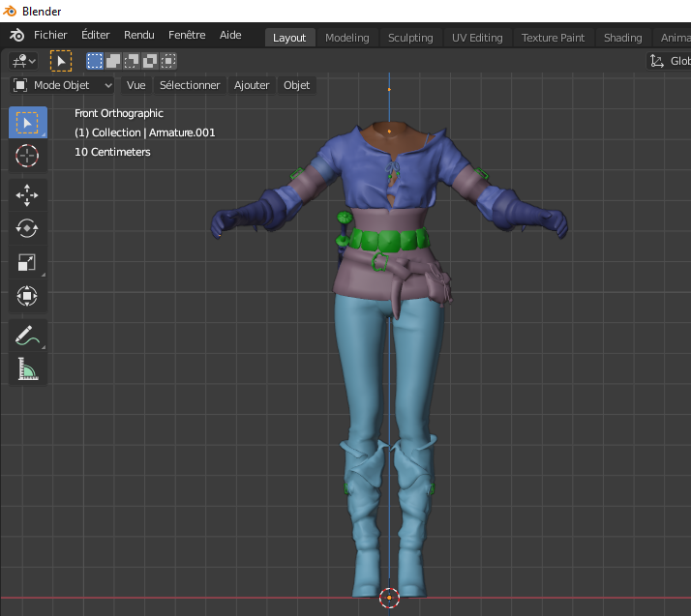The width and height of the screenshot is (691, 616).
Task: Open the Éditer menu
Action: coord(95,35)
